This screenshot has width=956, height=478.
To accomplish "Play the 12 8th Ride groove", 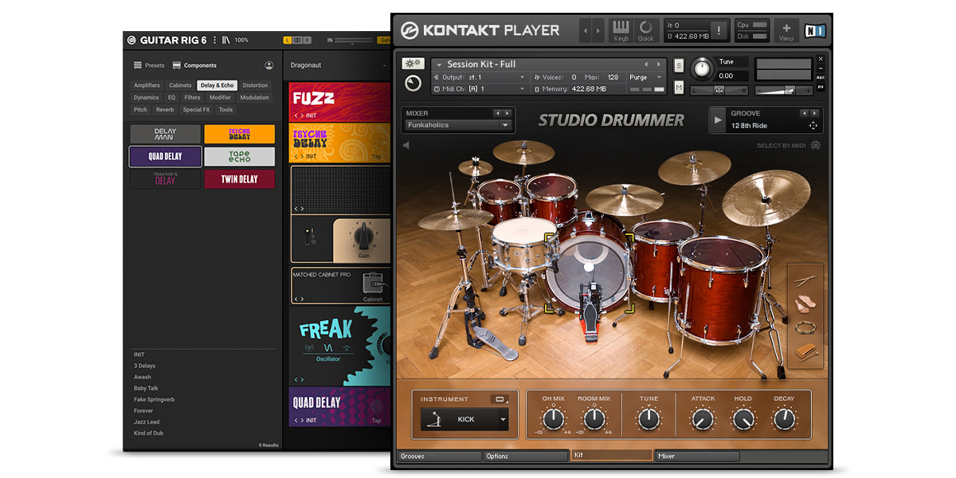I will point(718,119).
